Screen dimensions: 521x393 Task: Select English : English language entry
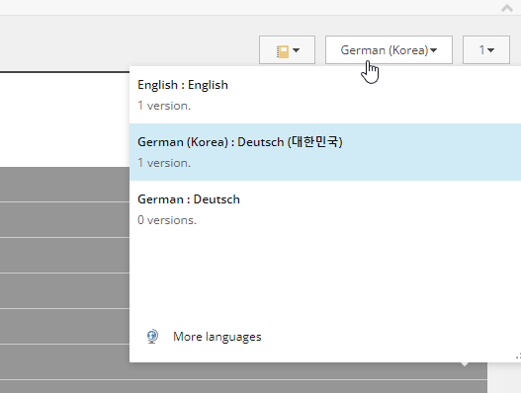[x=325, y=95]
